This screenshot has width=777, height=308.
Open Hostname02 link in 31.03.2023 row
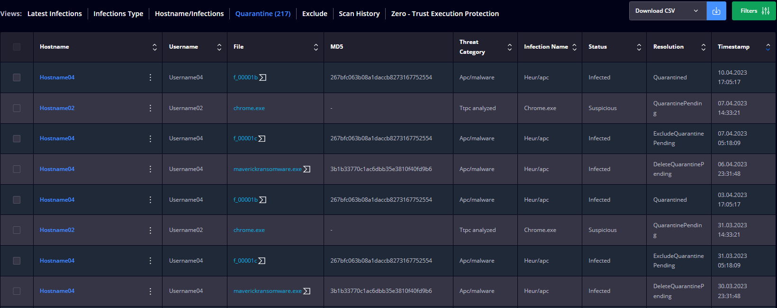(x=57, y=230)
